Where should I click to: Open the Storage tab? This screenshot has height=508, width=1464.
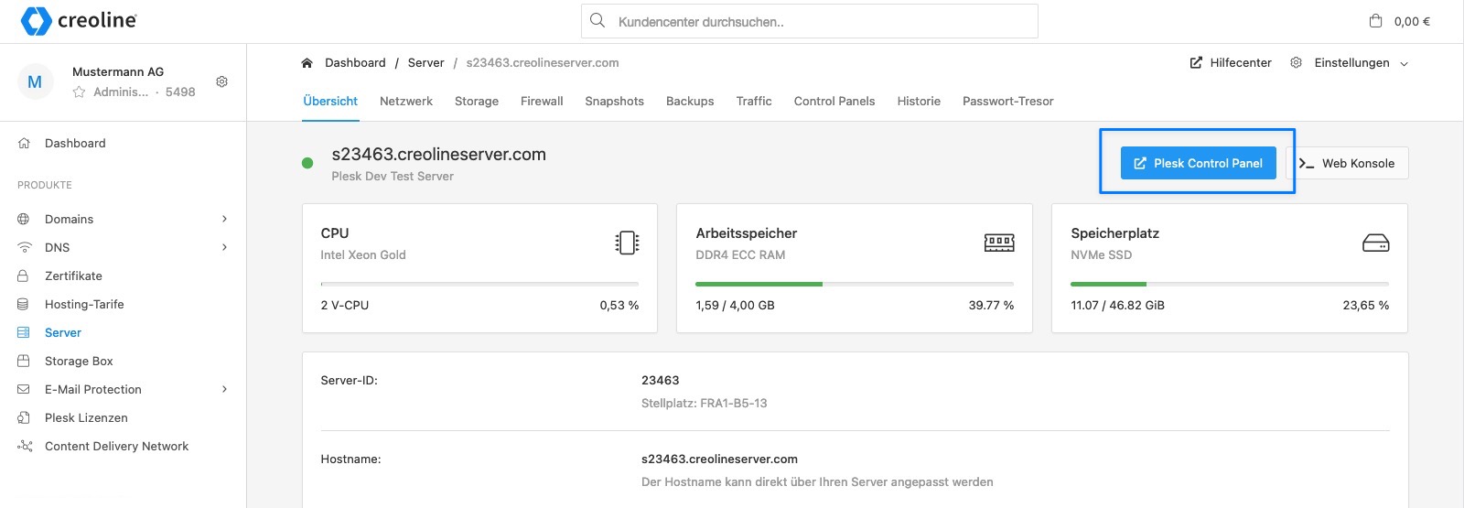pos(477,101)
